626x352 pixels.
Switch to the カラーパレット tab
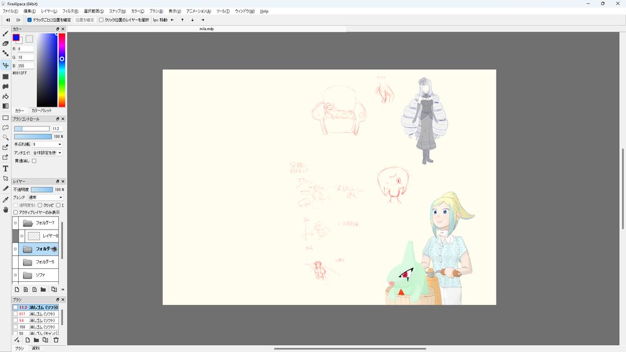pyautogui.click(x=41, y=111)
